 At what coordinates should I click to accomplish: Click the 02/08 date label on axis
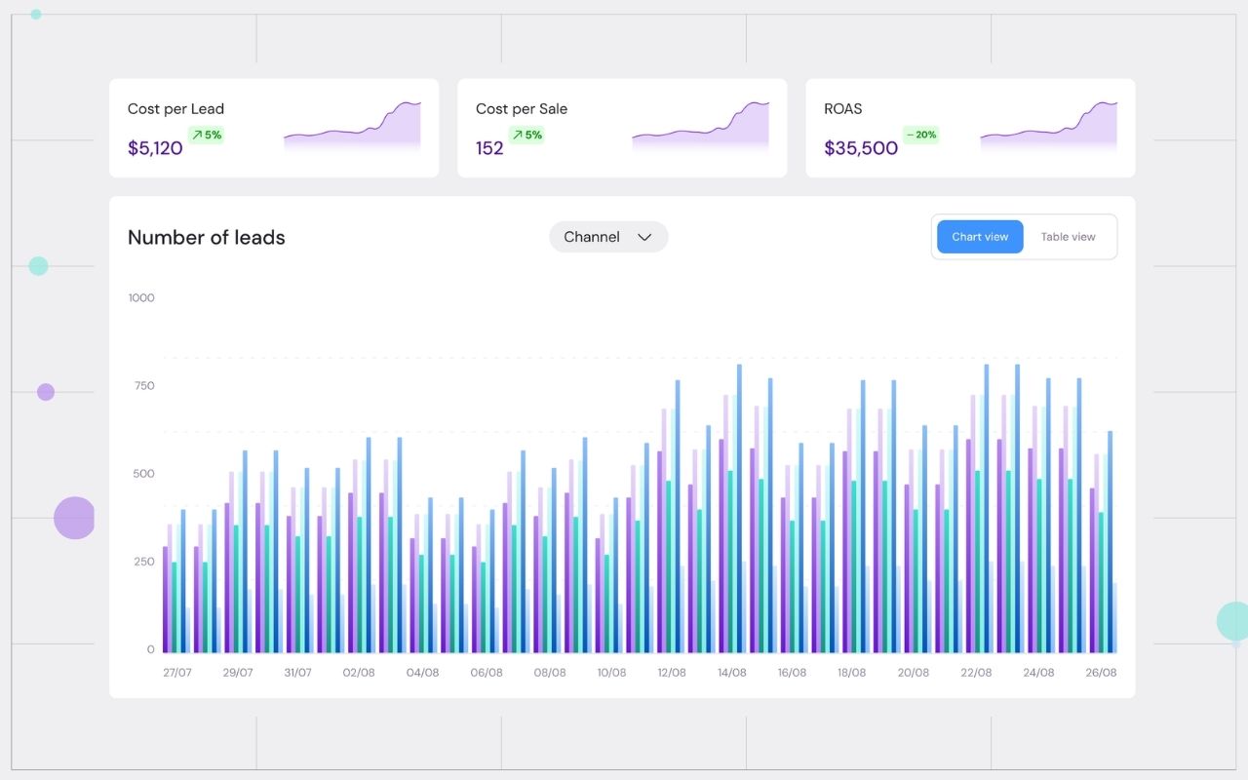tap(358, 673)
